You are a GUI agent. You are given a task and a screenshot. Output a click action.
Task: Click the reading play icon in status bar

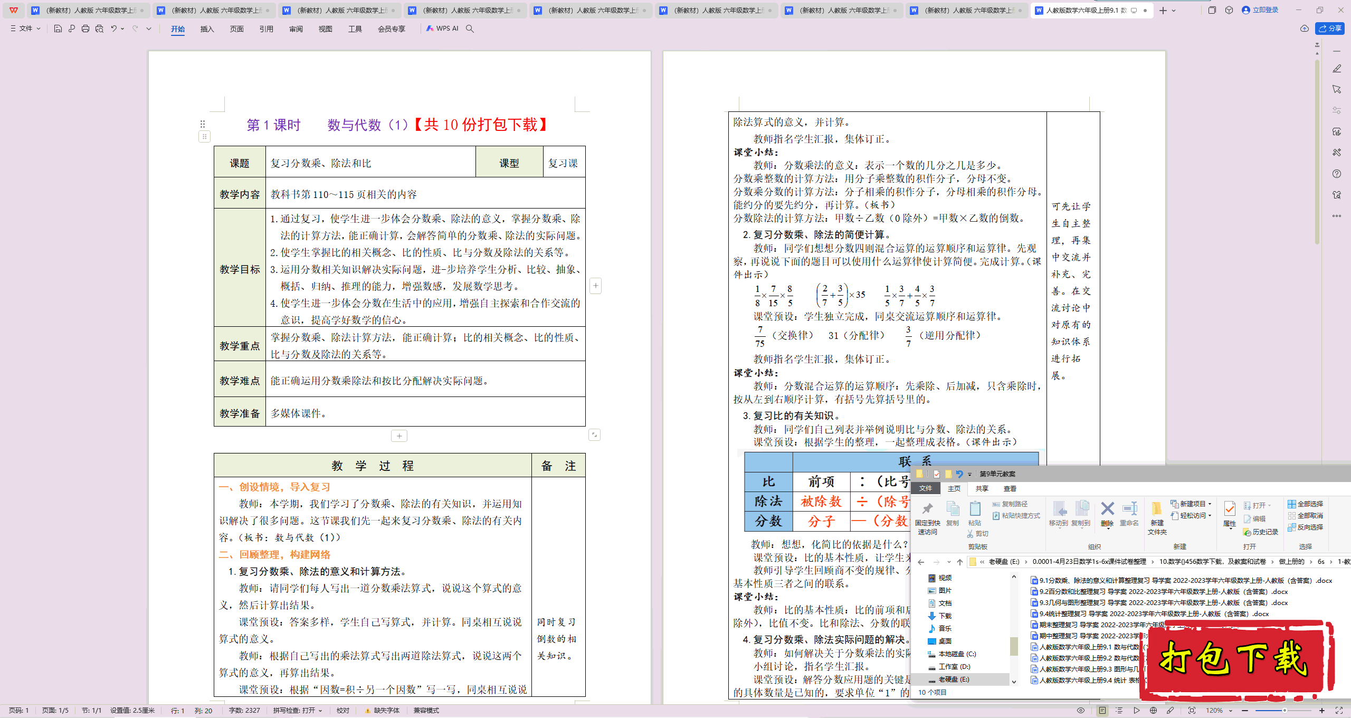(x=1136, y=711)
